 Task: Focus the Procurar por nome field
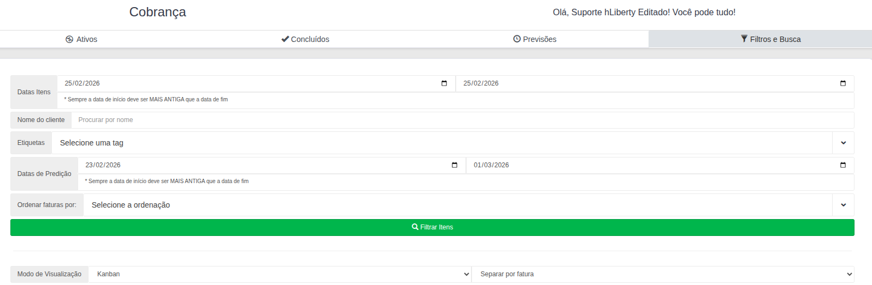(x=462, y=120)
